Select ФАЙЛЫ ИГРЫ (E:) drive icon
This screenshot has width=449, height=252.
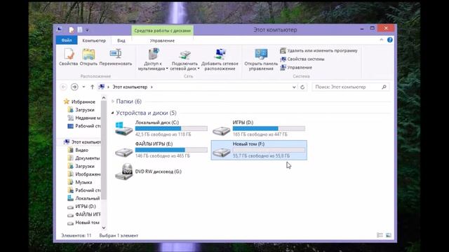[x=124, y=152]
